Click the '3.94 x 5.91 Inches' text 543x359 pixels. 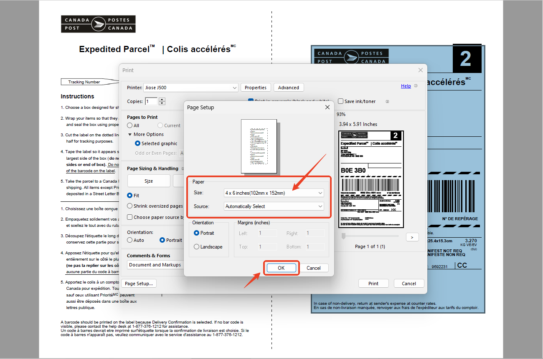tap(358, 124)
